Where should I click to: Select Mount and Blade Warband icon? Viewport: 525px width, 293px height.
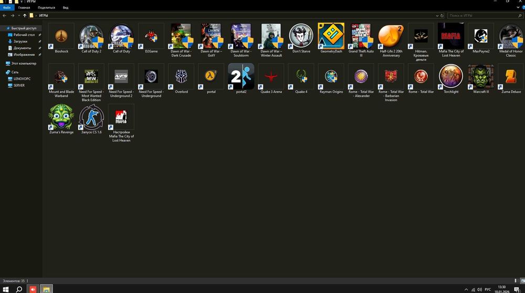pos(61,76)
